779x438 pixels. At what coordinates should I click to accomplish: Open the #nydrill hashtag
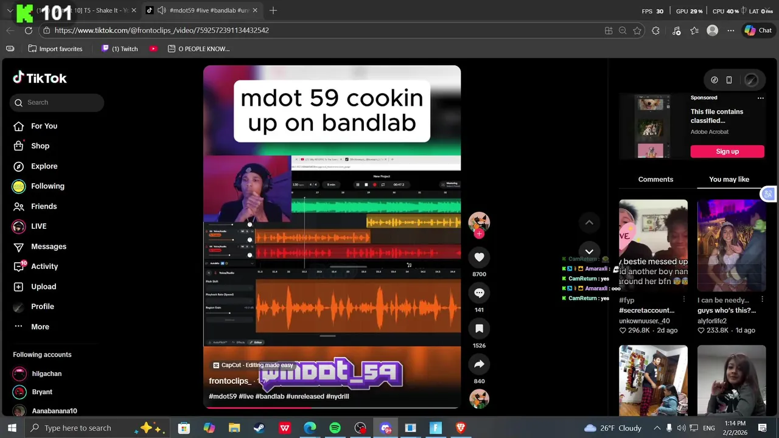coord(338,396)
